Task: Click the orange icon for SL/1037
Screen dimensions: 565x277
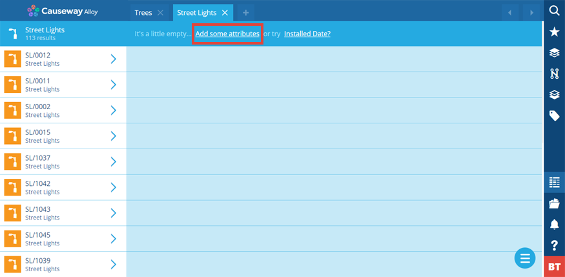Action: 13,161
